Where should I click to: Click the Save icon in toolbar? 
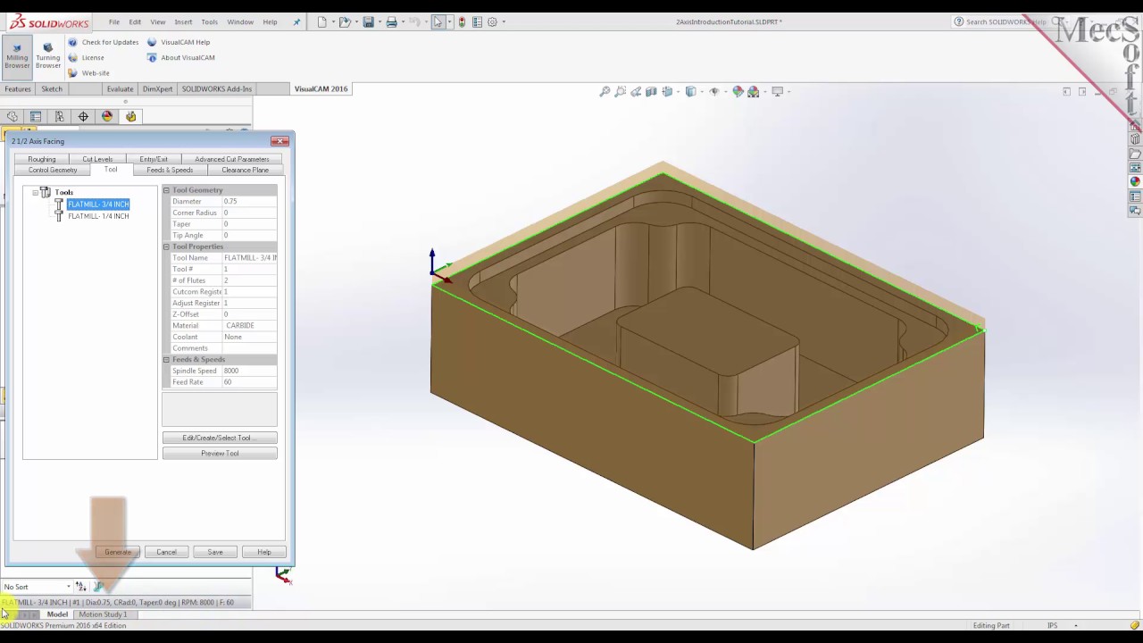[x=368, y=22]
